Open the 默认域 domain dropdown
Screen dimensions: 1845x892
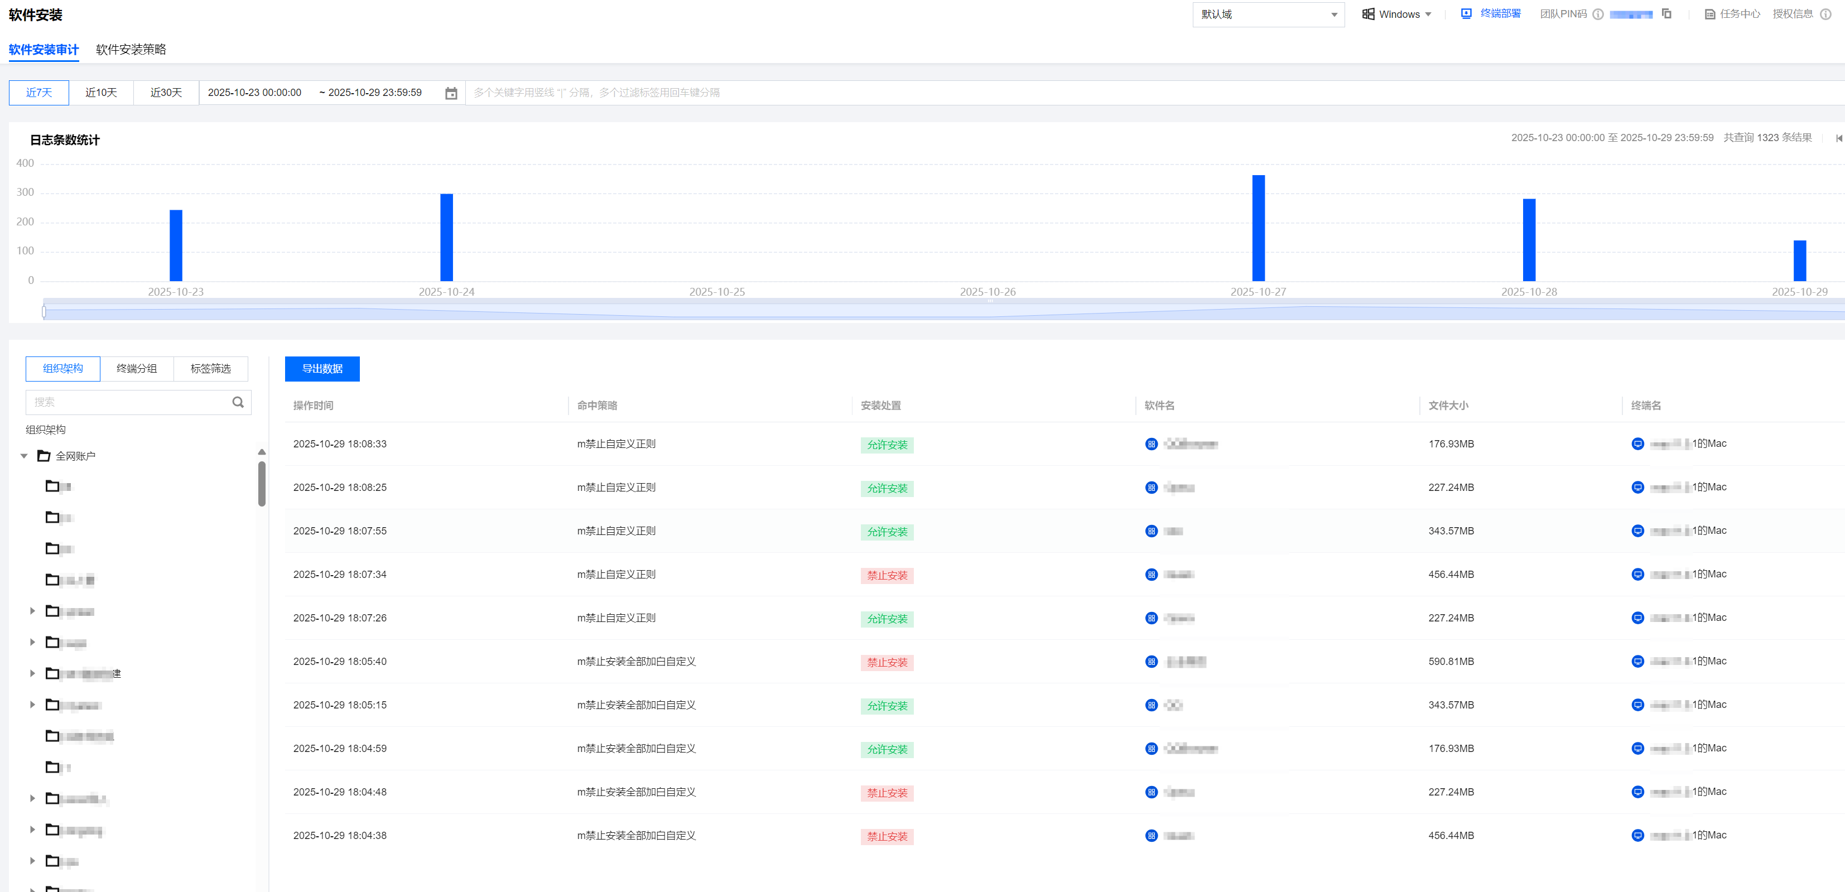tap(1268, 15)
